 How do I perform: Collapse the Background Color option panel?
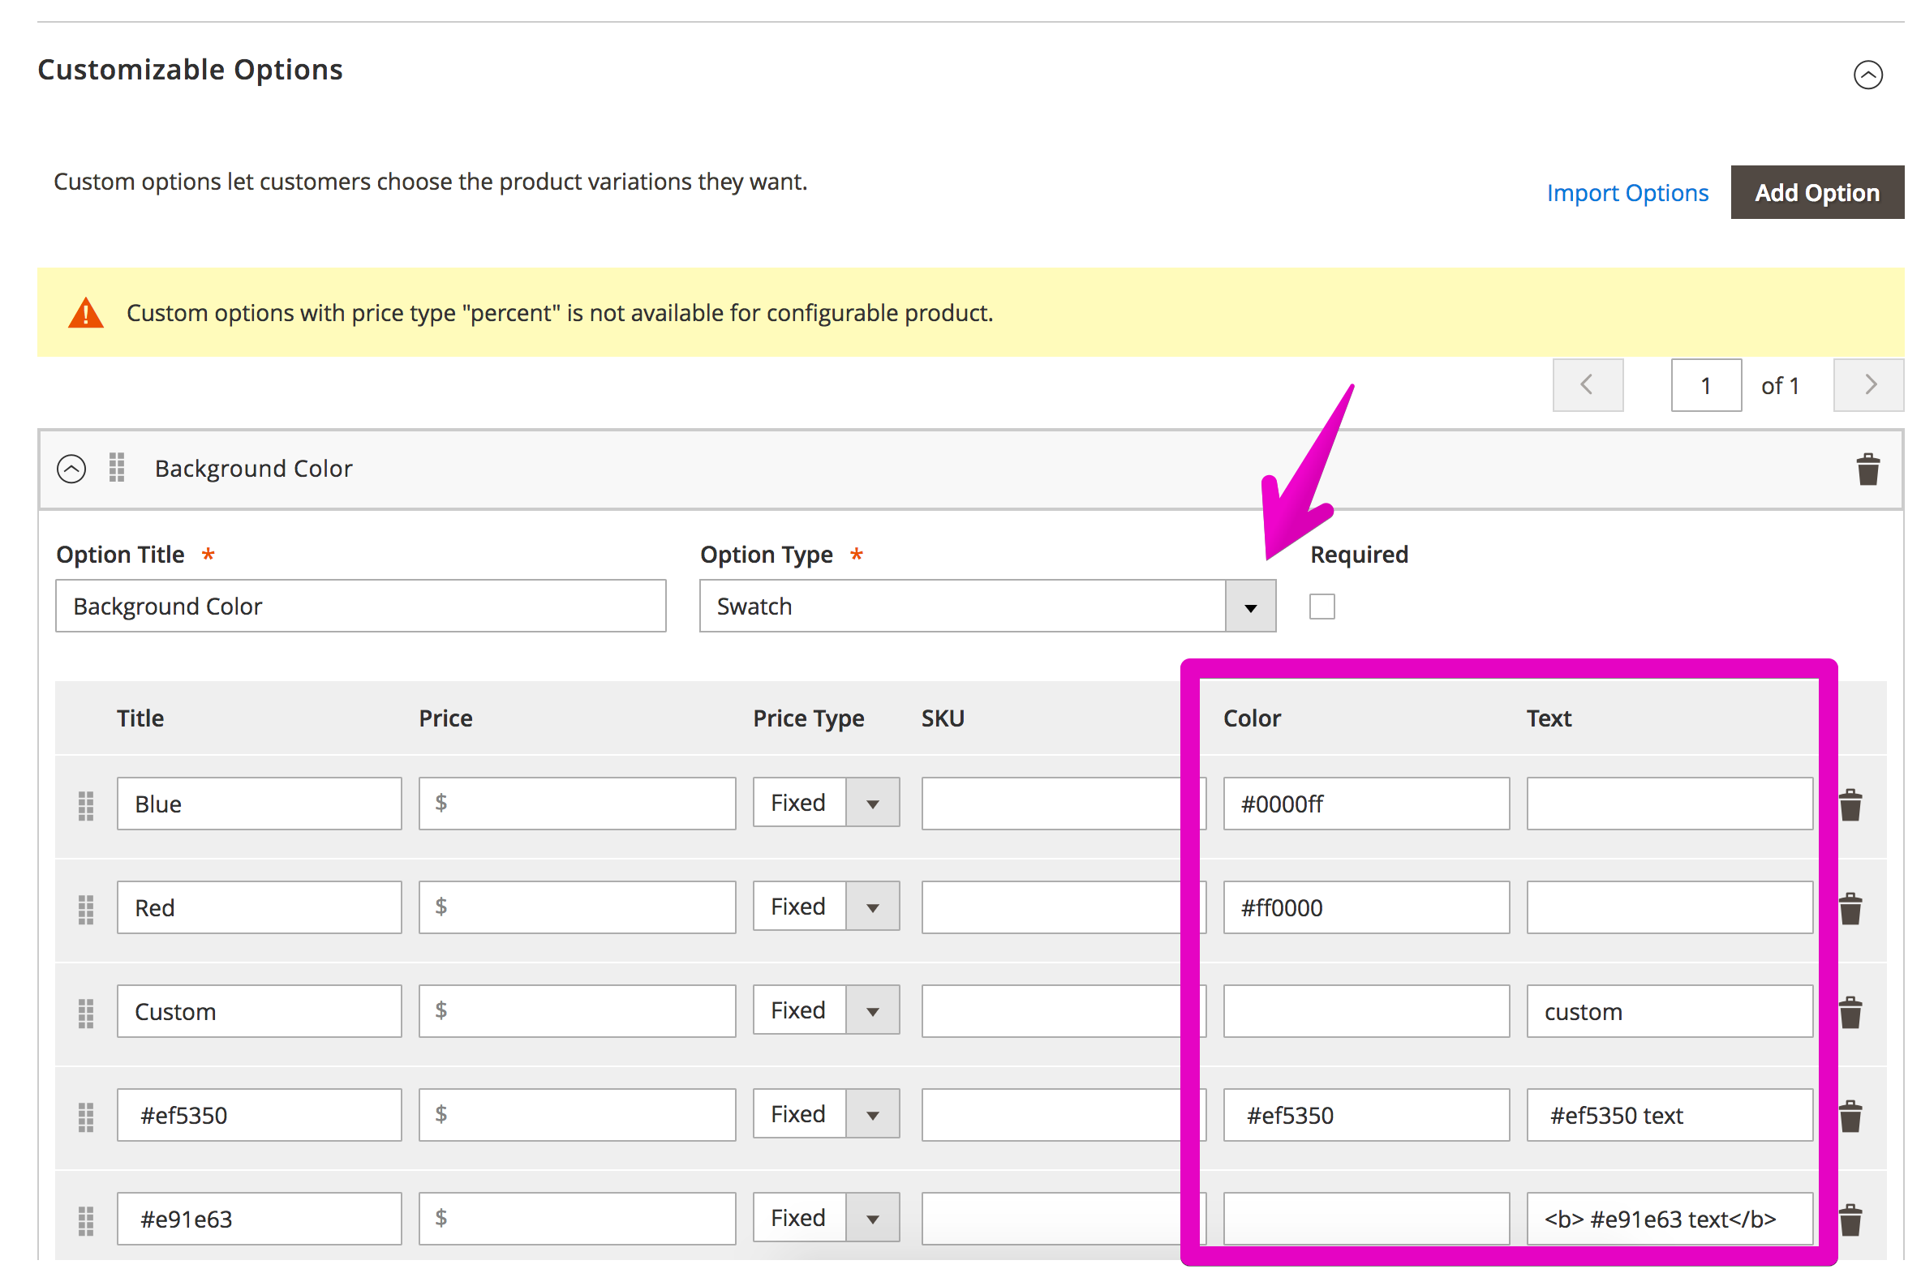click(71, 469)
